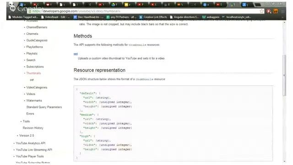
Task: Open the Modules Tagged wit... bookmark
Action: point(23,17)
